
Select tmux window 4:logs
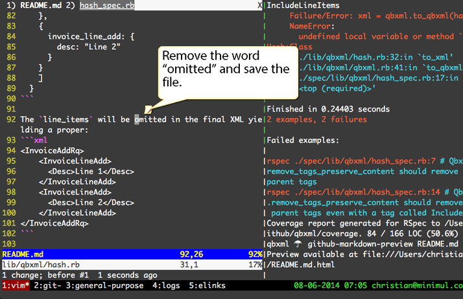(166, 285)
